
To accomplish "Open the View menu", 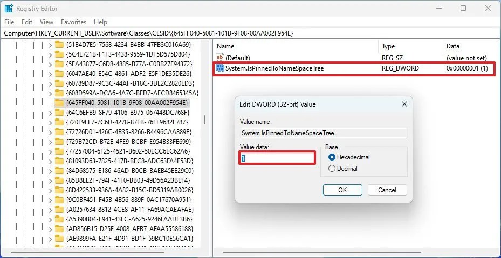I will click(x=47, y=22).
